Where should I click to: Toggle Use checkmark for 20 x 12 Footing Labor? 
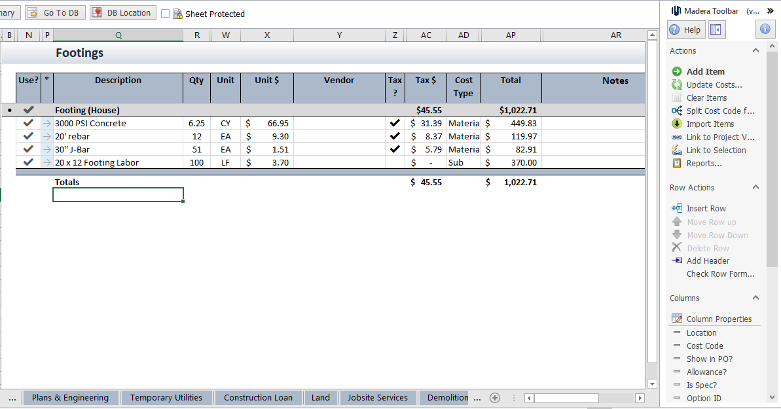(28, 162)
